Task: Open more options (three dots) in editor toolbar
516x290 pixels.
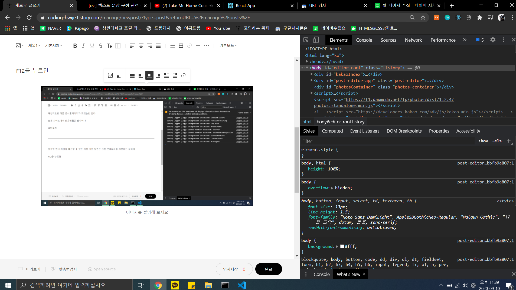Action: tap(207, 46)
